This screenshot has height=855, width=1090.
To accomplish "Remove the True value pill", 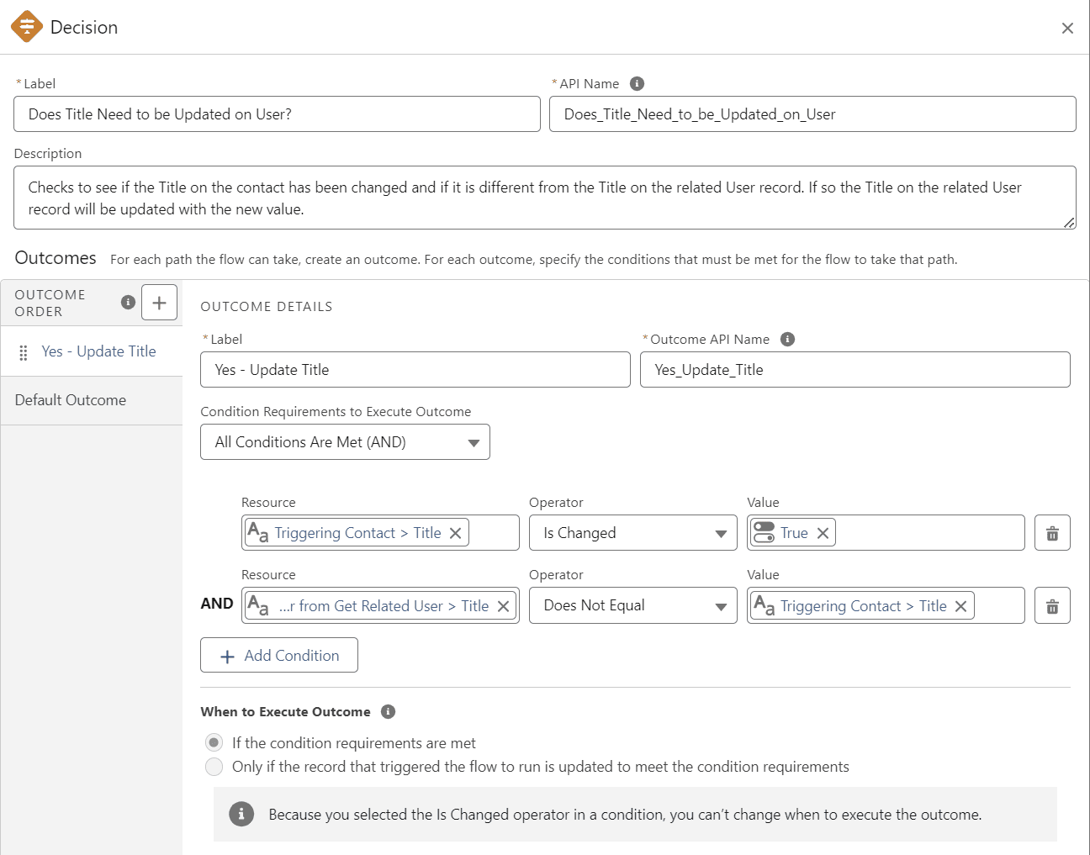I will tap(823, 533).
